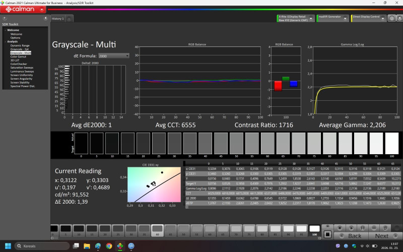Add a new history tab with plus

[x=69, y=19]
